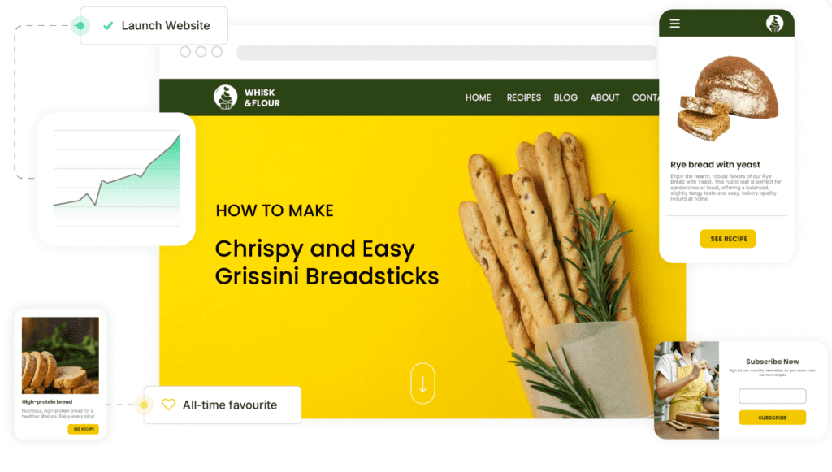Go to the HOME nav item
This screenshot has height=472, width=832.
[478, 97]
